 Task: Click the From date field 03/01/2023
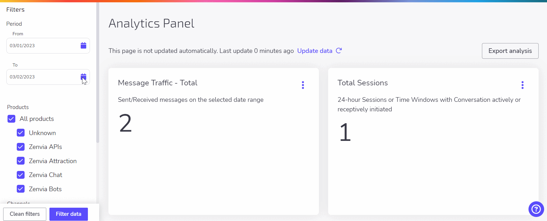48,46
